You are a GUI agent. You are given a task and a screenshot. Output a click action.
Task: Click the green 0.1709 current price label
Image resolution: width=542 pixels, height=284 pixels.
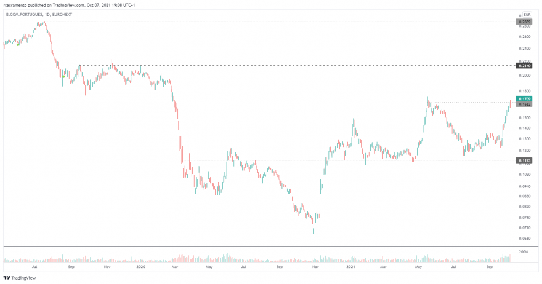pyautogui.click(x=524, y=99)
